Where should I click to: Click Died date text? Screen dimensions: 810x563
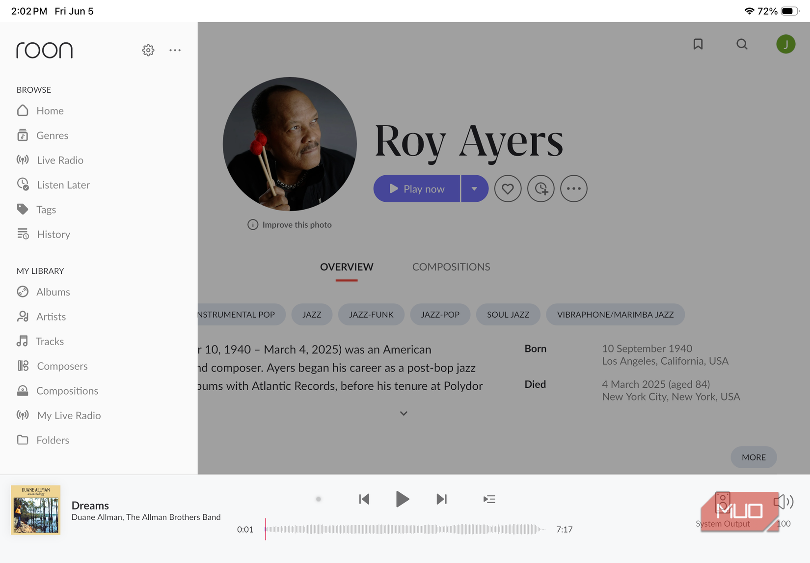(x=656, y=384)
